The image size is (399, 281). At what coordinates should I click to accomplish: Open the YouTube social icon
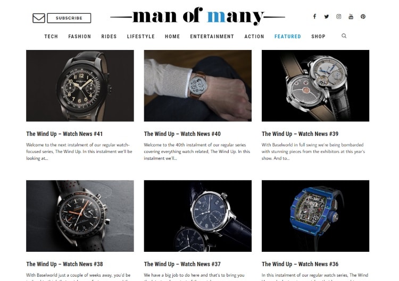click(x=351, y=16)
